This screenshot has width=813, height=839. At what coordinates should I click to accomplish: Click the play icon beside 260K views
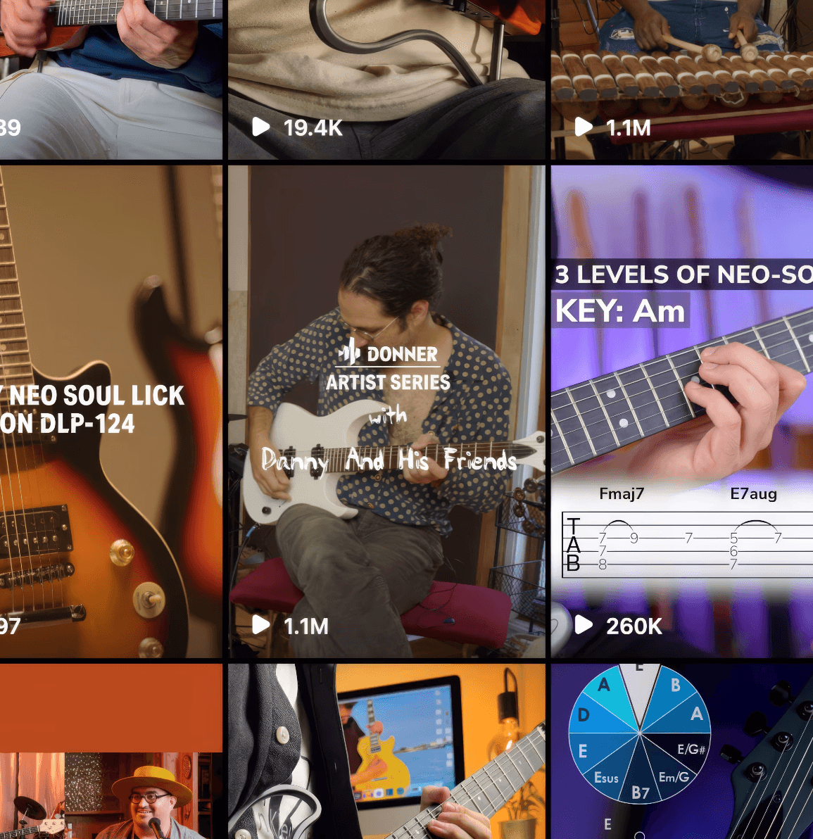pyautogui.click(x=584, y=624)
